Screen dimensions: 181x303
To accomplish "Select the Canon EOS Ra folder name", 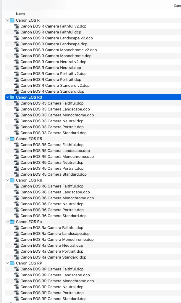I will point(29,222).
